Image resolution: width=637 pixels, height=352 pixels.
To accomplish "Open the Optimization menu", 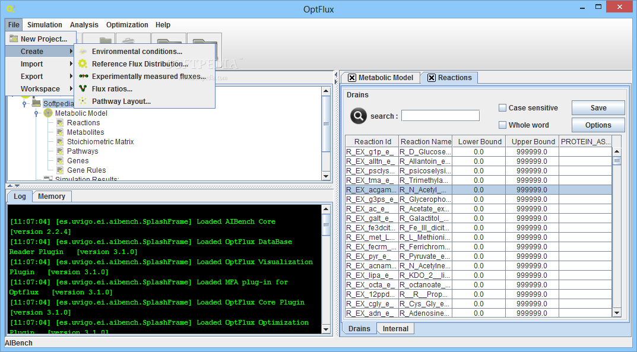I will [127, 25].
